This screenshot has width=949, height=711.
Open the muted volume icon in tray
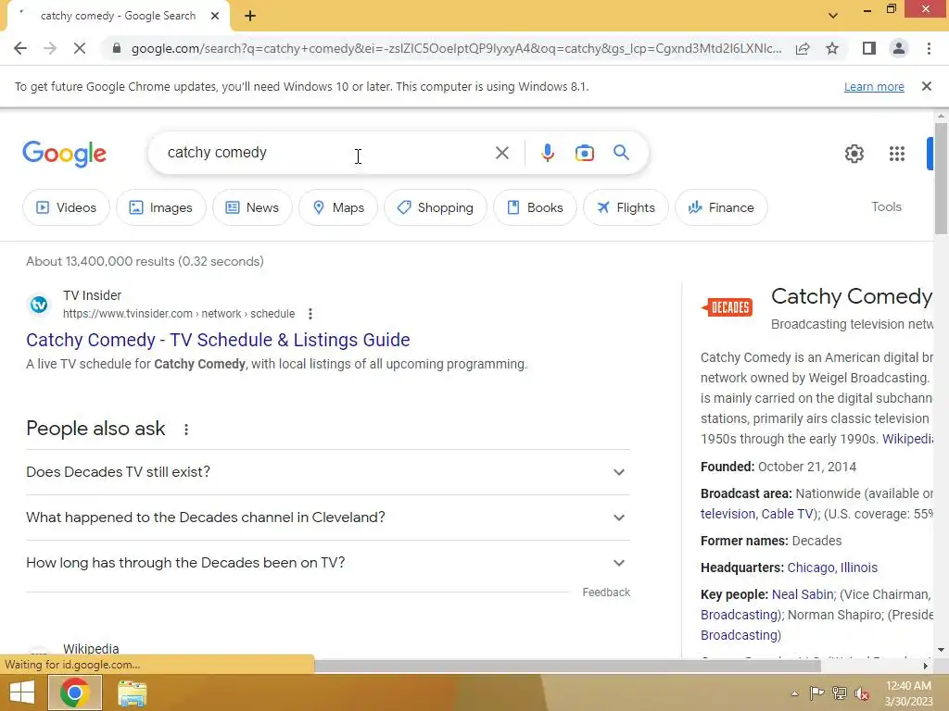coord(862,693)
